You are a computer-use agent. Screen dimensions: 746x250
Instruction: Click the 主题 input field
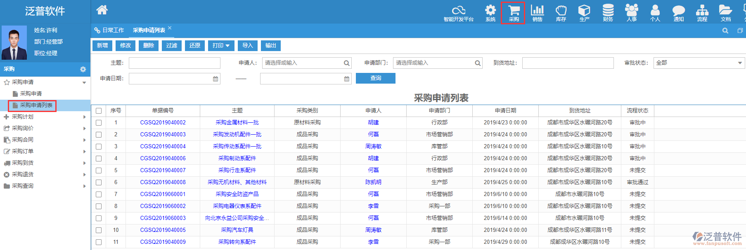pyautogui.click(x=174, y=63)
